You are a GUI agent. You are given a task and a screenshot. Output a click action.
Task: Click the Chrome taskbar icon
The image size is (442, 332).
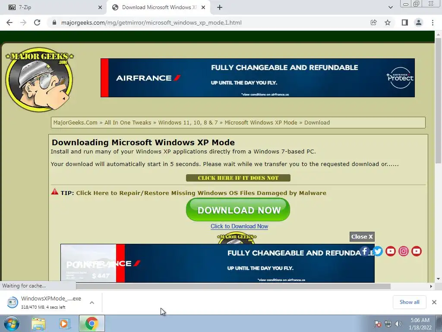point(92,323)
